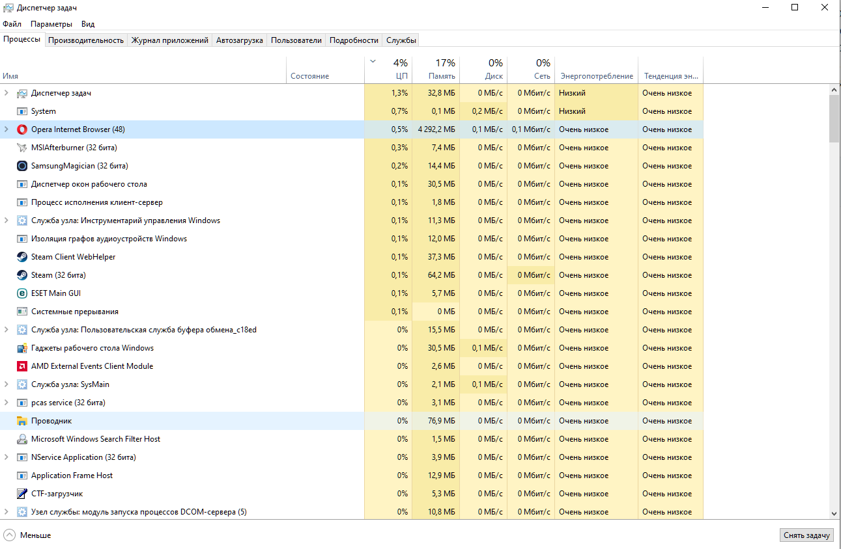Expand the Диспетчер задач process group
841x549 pixels.
click(x=7, y=93)
